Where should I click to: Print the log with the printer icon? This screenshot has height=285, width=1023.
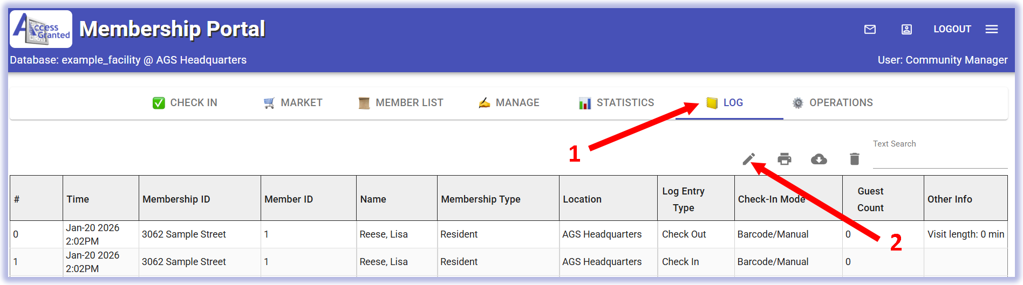tap(785, 159)
